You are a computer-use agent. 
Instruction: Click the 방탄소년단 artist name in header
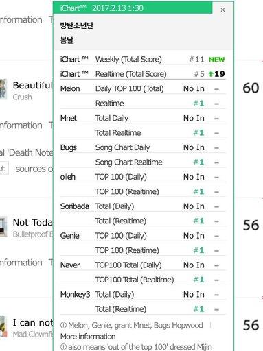click(x=77, y=25)
